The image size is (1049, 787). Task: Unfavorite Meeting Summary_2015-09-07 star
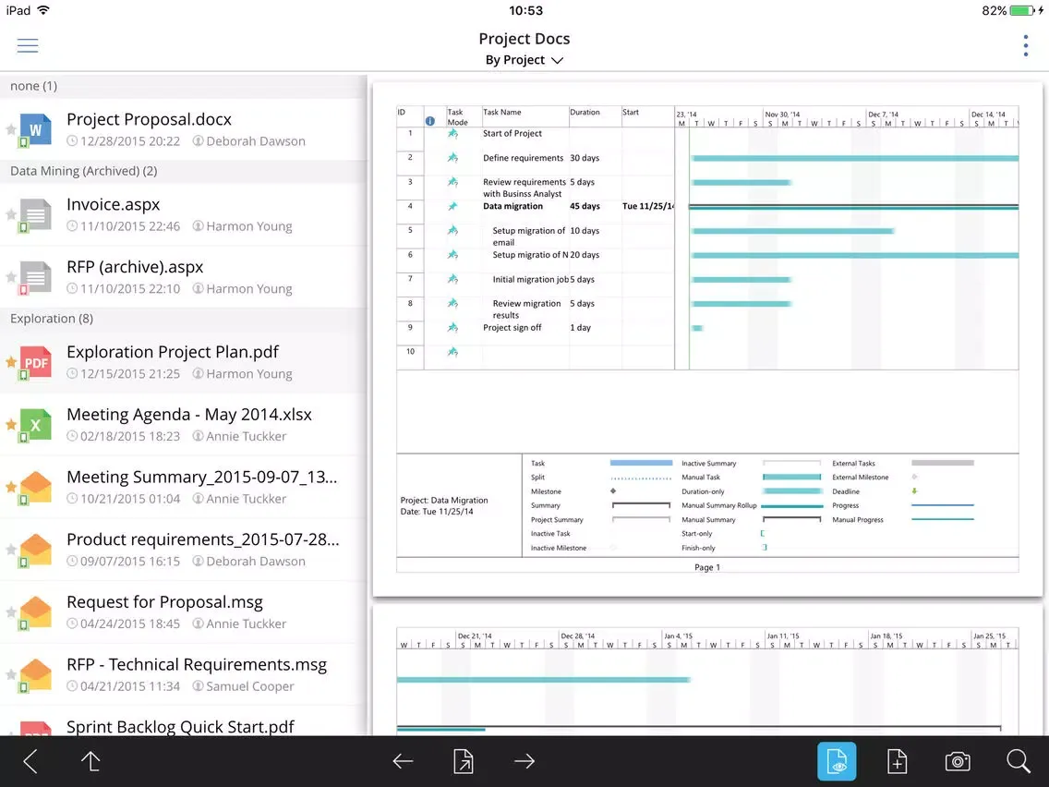11,487
